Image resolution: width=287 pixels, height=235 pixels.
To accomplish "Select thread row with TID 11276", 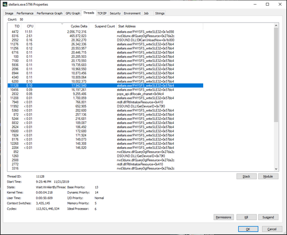I will (106, 44).
